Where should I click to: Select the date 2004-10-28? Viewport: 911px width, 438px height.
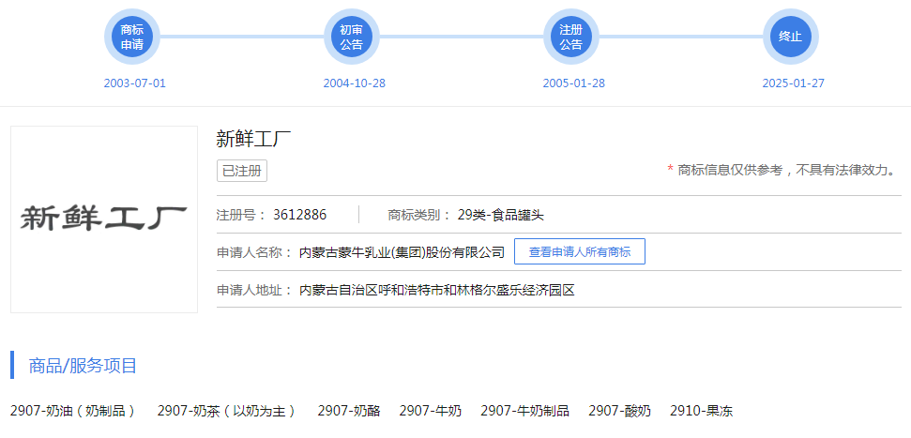click(x=355, y=83)
